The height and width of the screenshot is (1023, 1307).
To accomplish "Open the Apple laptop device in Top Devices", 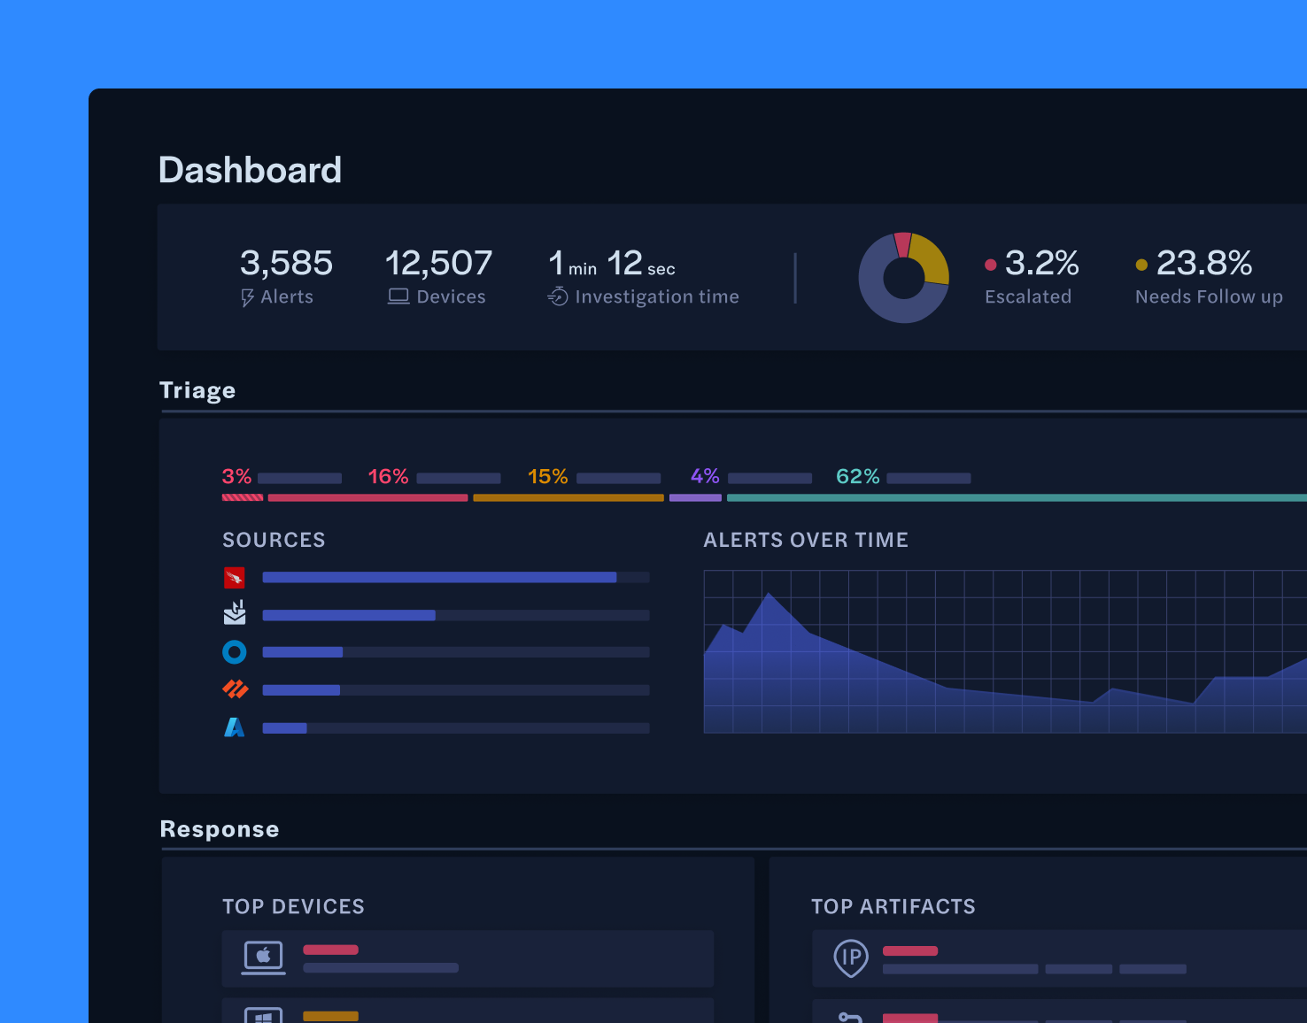I will click(x=264, y=958).
